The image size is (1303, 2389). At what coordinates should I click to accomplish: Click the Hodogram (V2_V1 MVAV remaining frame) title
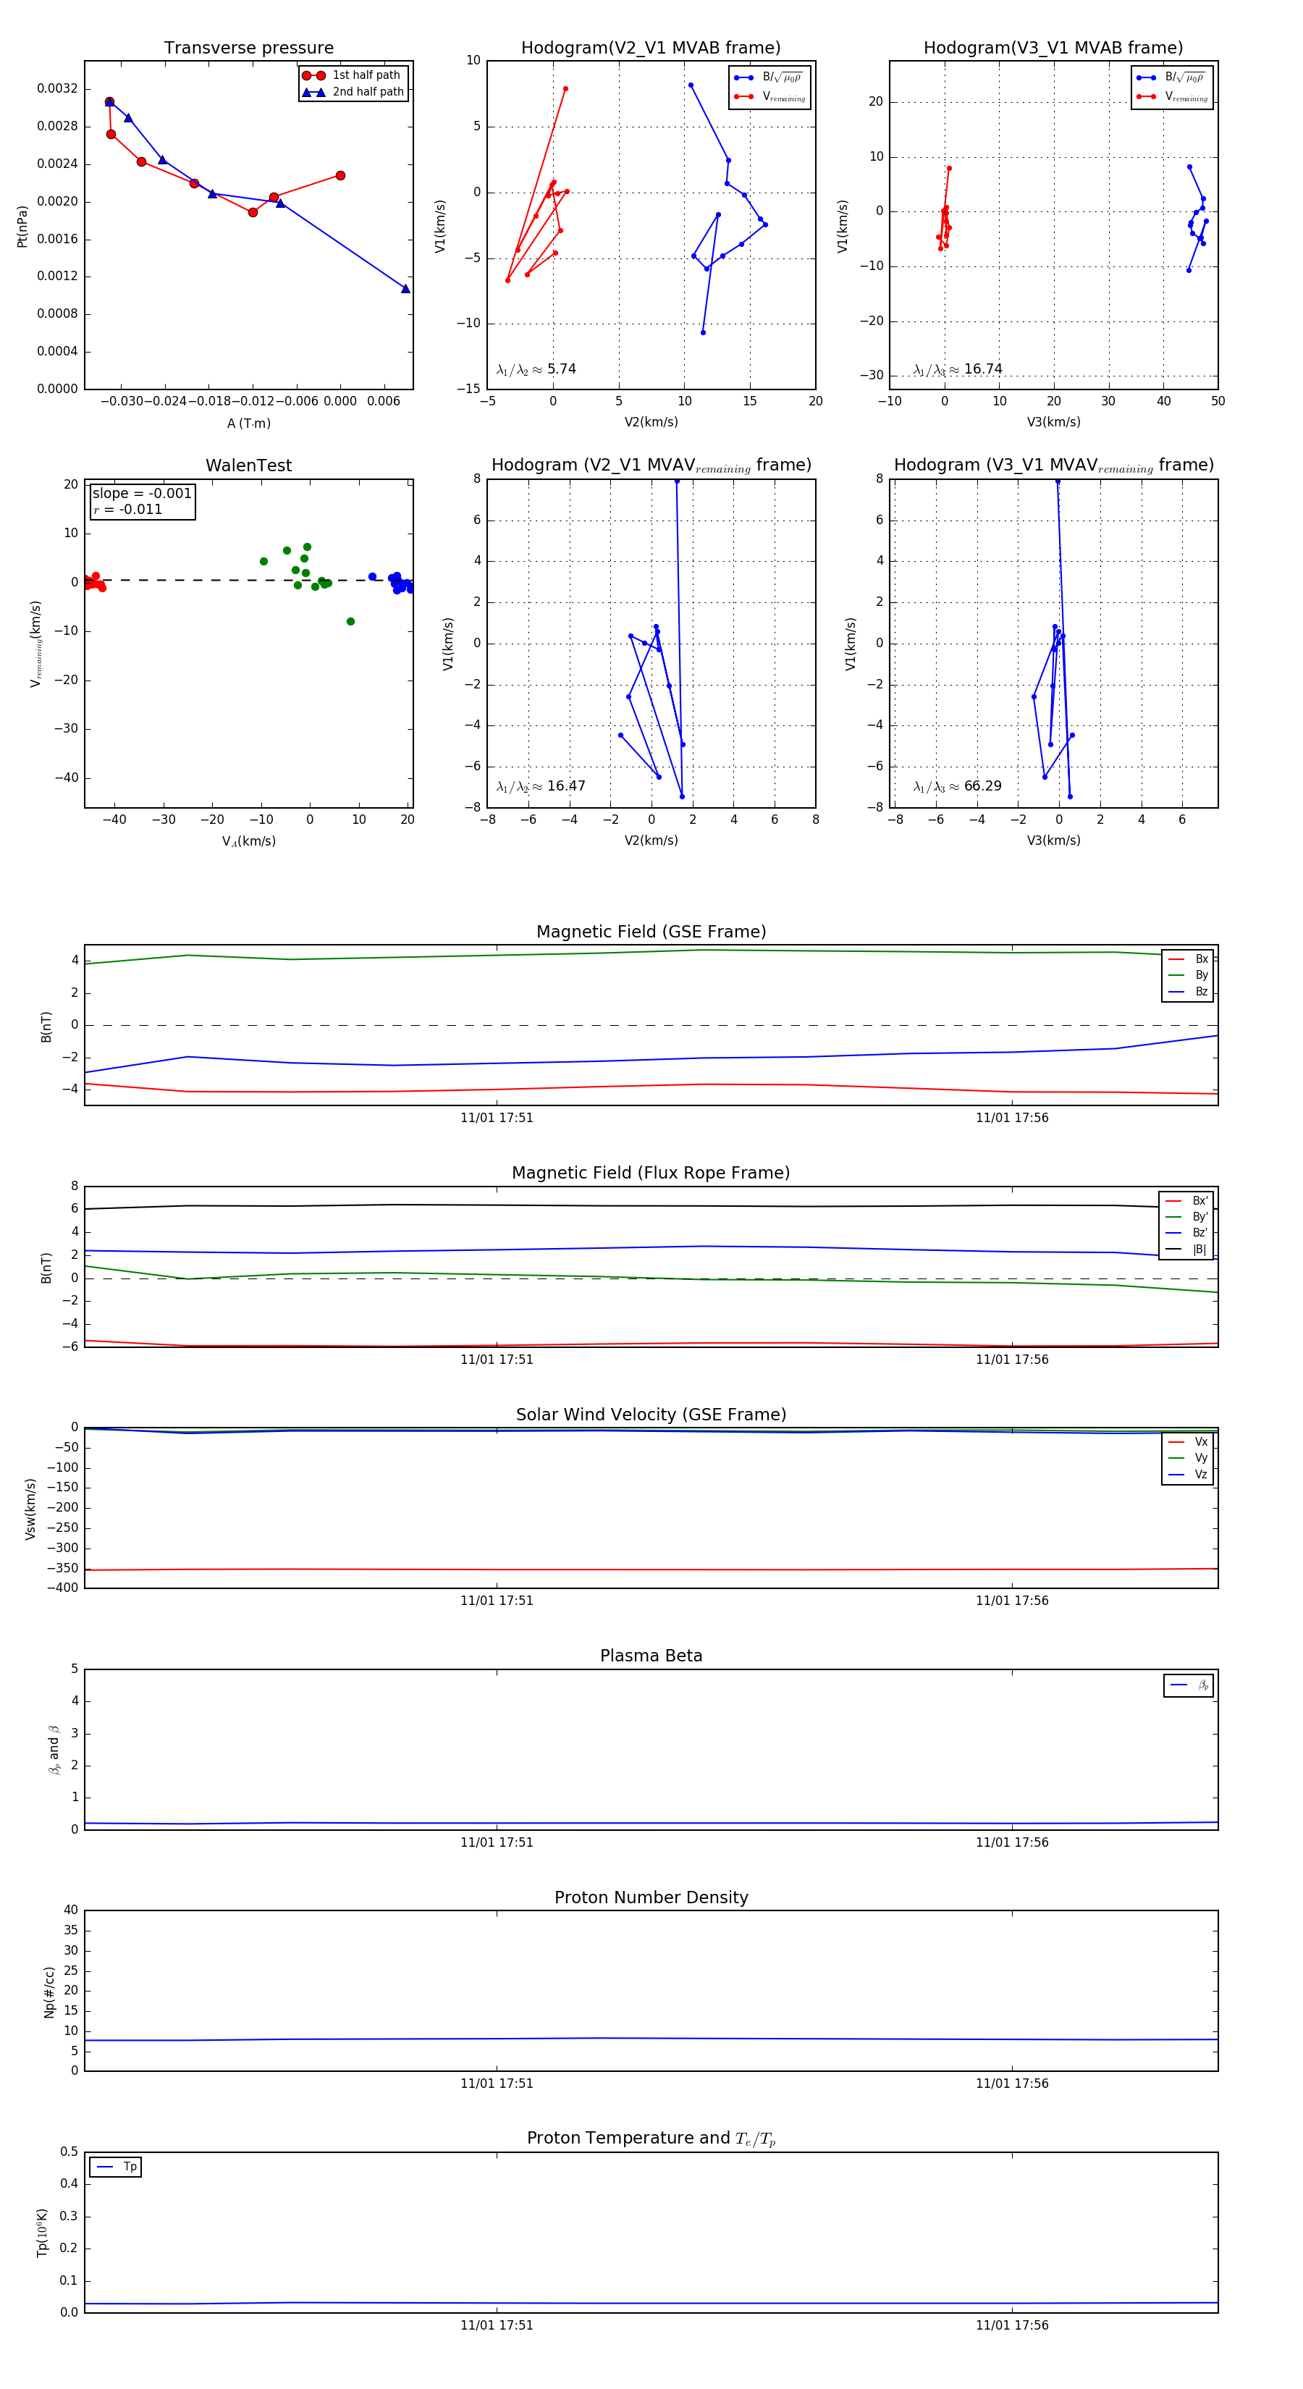[651, 465]
